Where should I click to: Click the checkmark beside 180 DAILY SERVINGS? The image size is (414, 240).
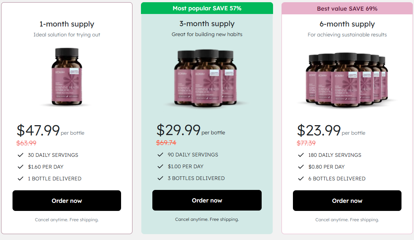[301, 155]
